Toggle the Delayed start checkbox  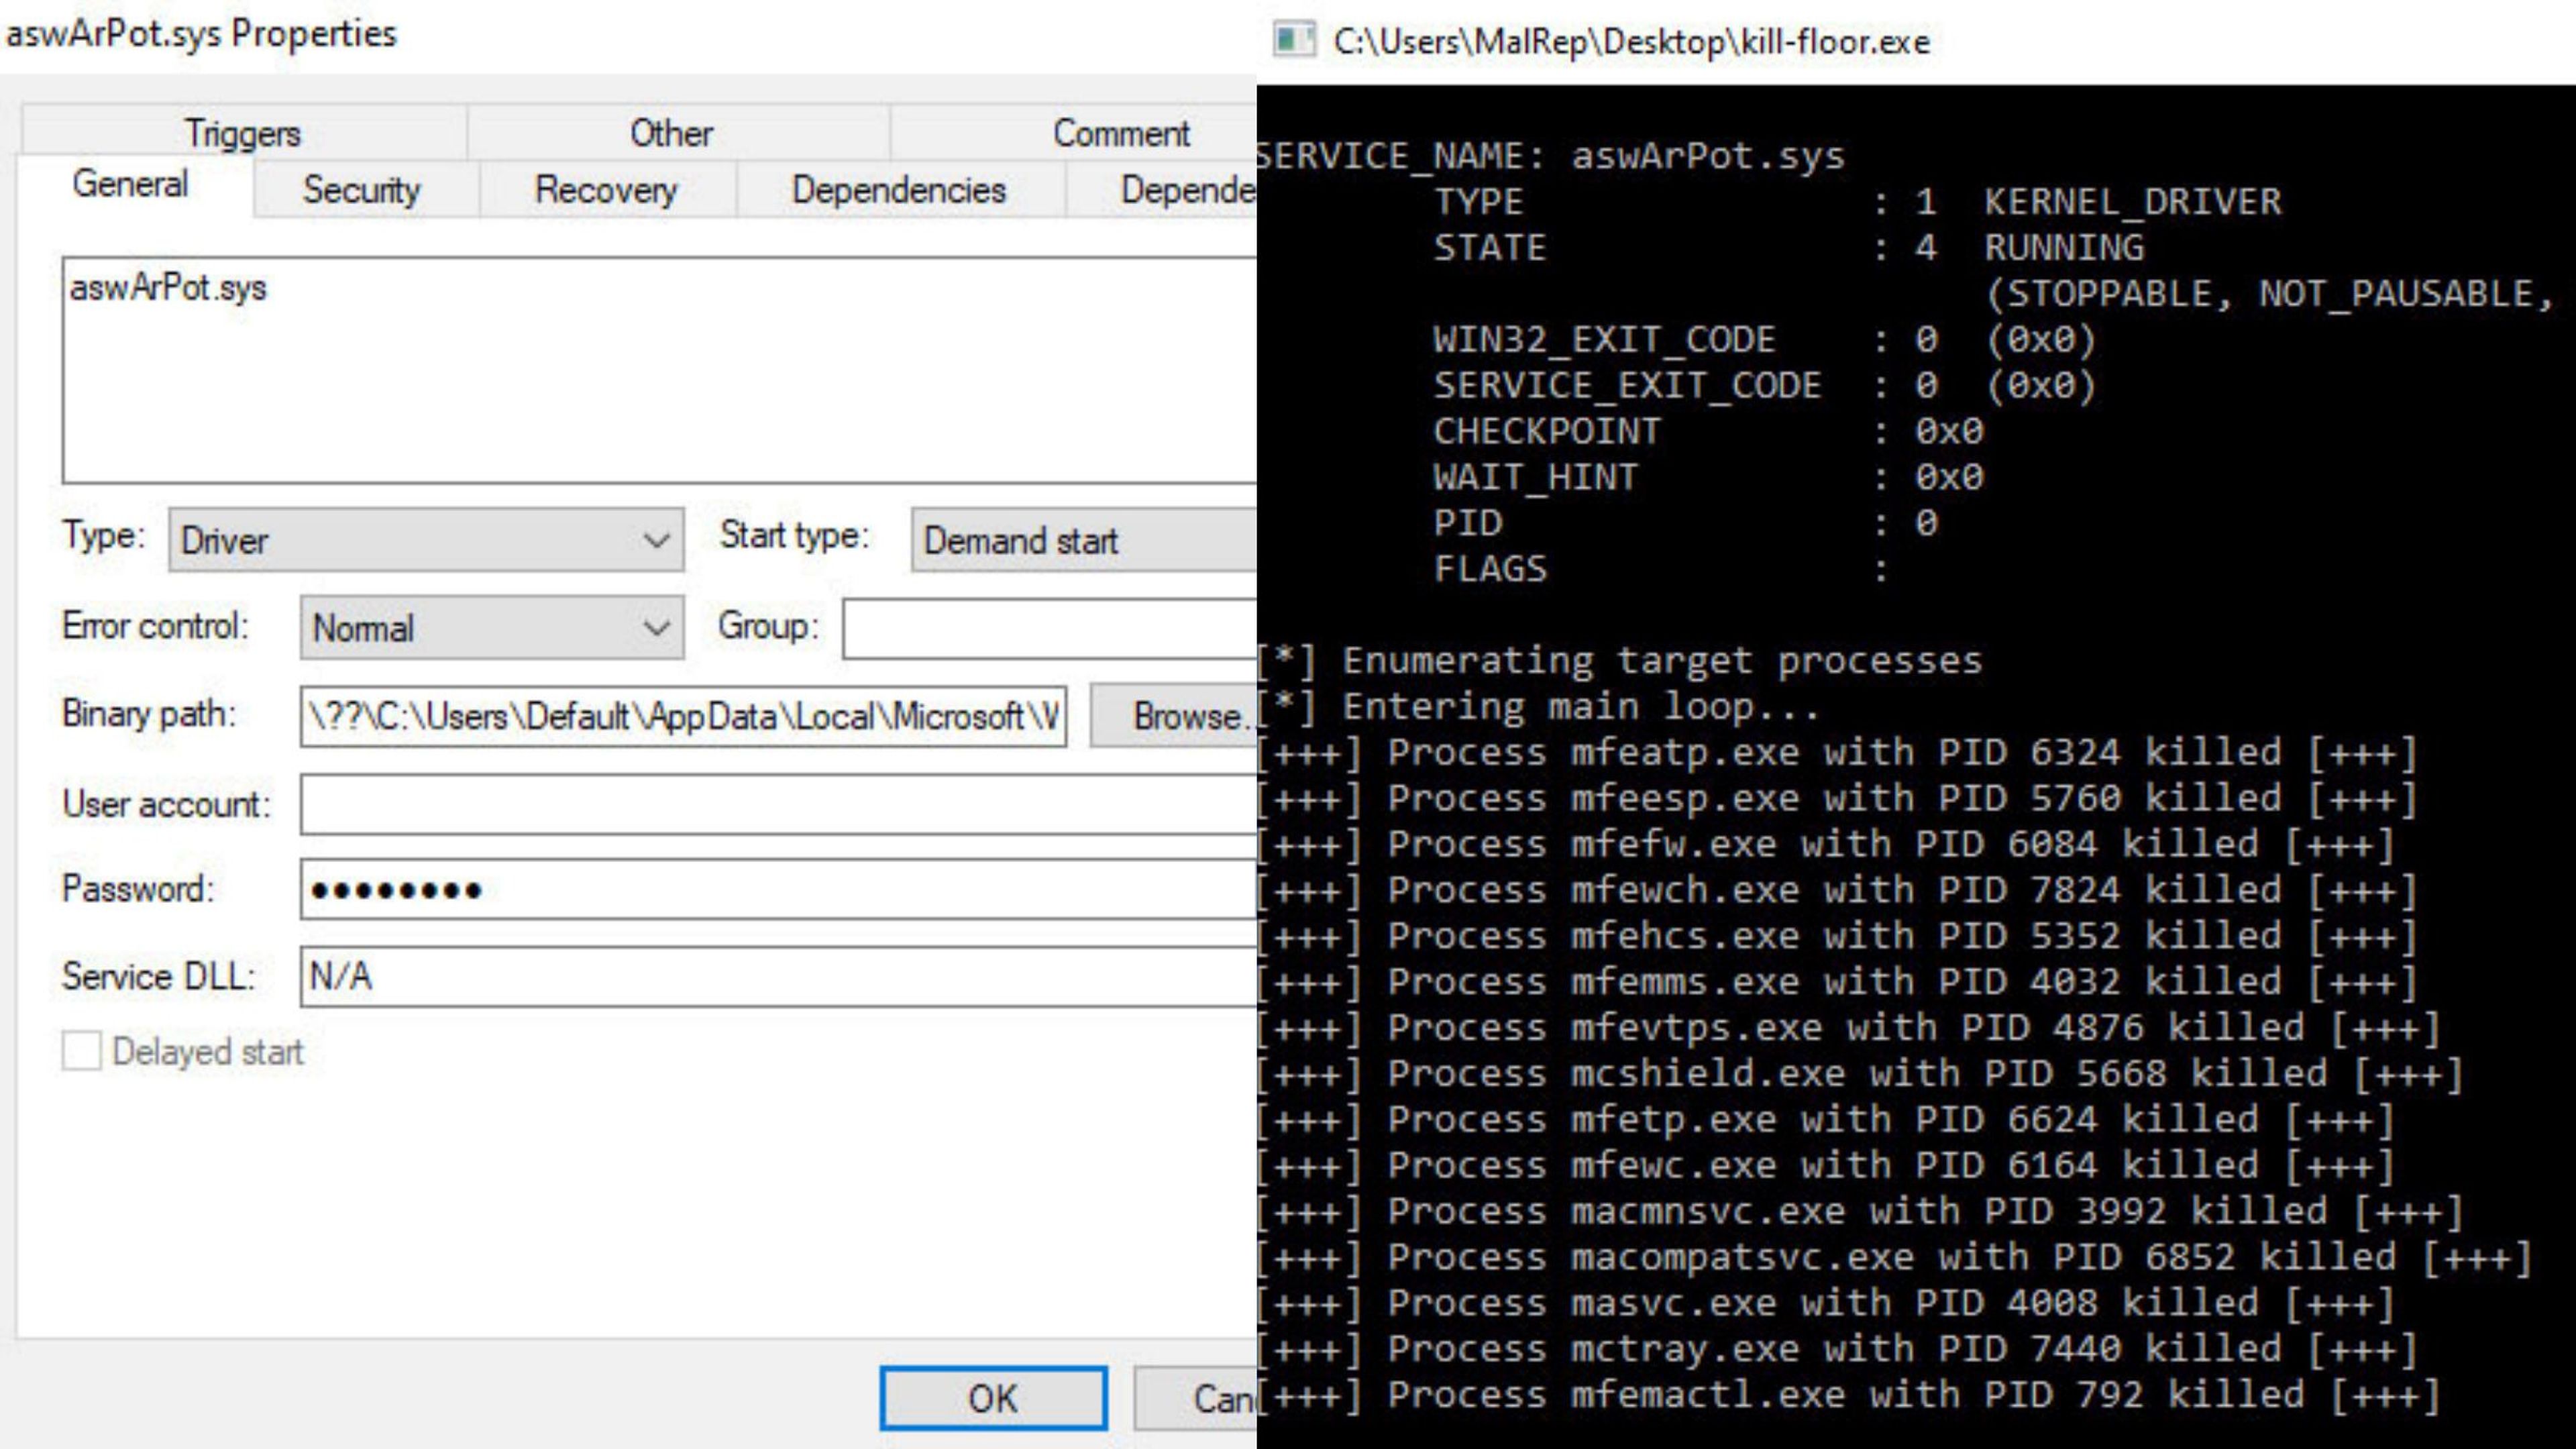coord(82,1051)
